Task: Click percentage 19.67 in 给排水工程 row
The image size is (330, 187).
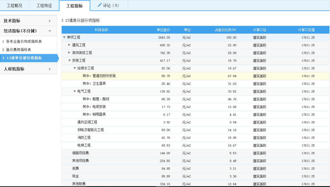Action: tap(232, 69)
